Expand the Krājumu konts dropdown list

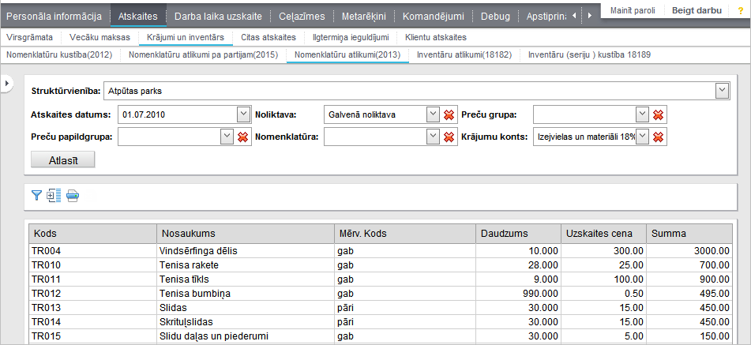tap(643, 137)
